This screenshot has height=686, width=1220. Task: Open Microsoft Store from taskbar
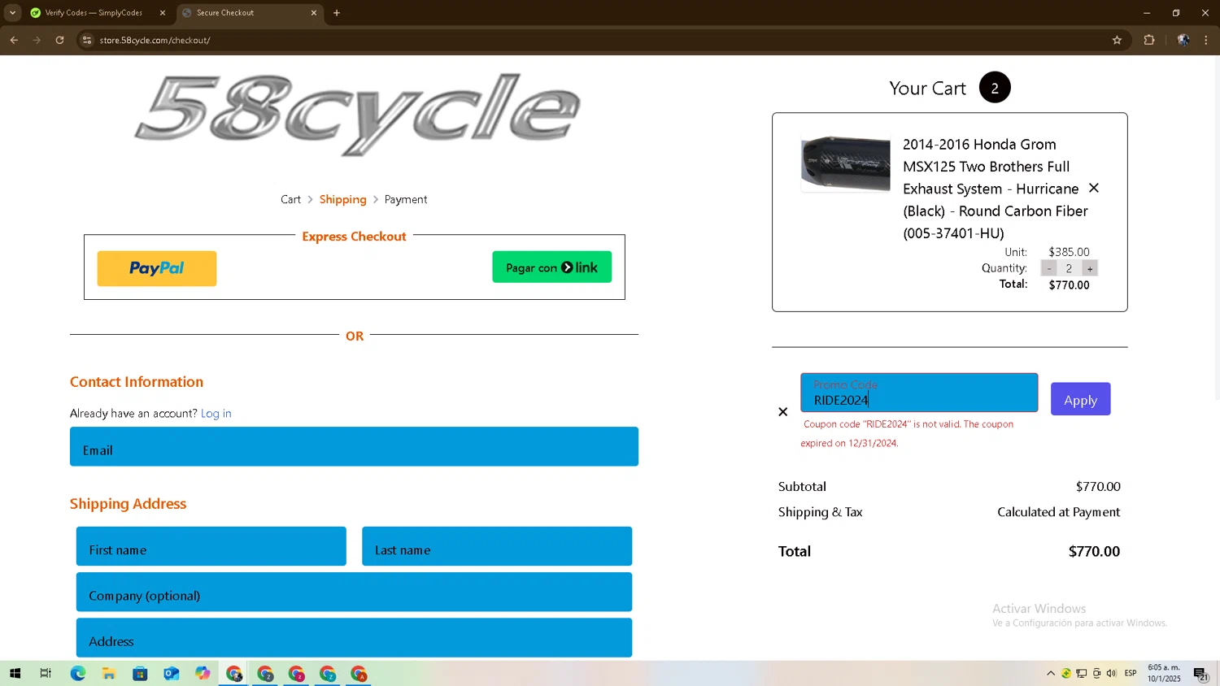[x=140, y=673]
